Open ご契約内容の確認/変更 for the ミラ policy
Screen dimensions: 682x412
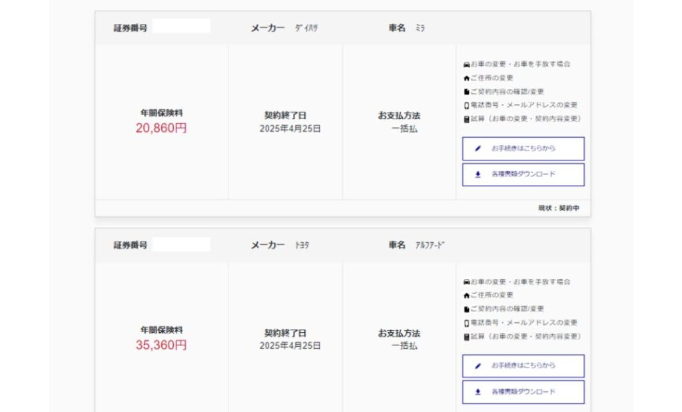tap(507, 92)
